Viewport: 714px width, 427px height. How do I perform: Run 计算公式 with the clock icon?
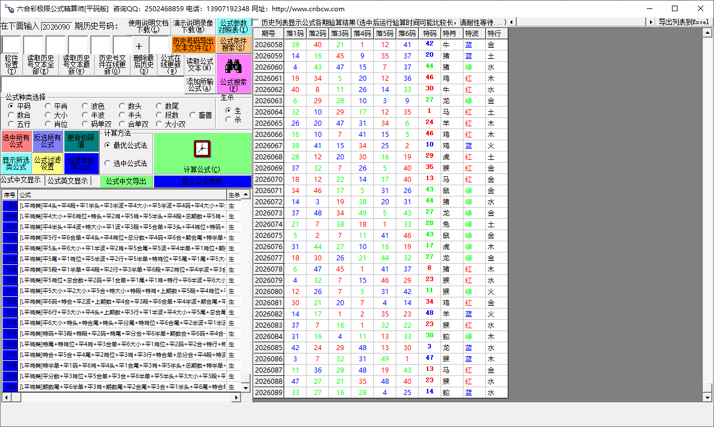pos(202,153)
